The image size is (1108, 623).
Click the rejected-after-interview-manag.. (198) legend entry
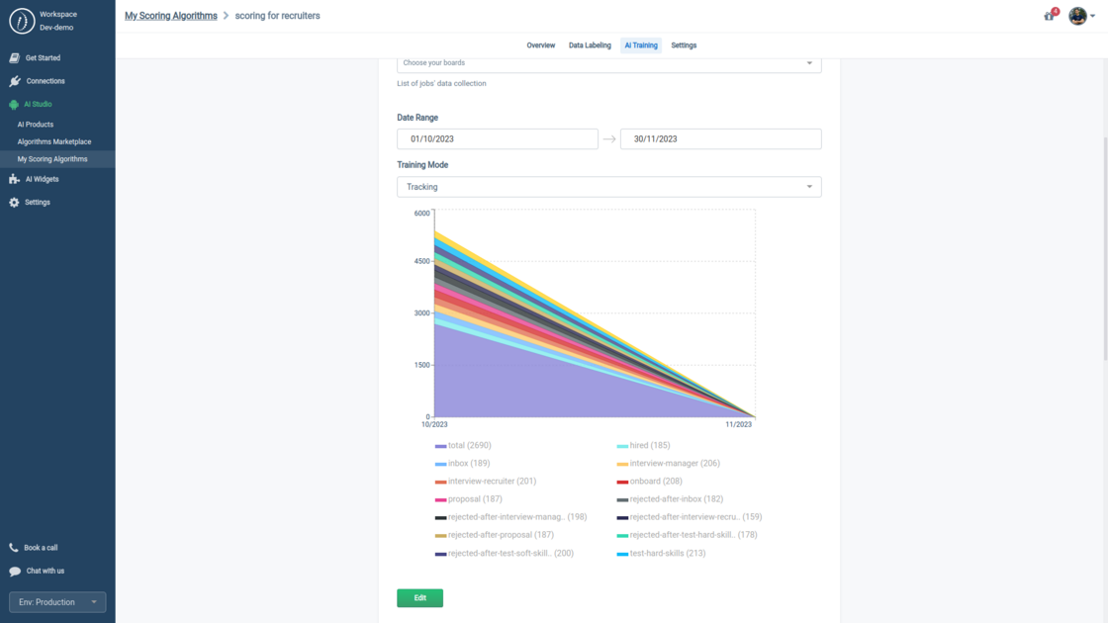click(x=510, y=517)
